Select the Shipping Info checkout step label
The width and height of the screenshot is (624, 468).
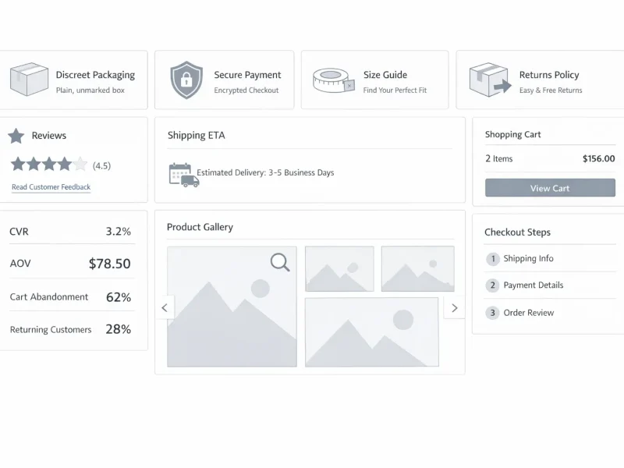tap(529, 259)
